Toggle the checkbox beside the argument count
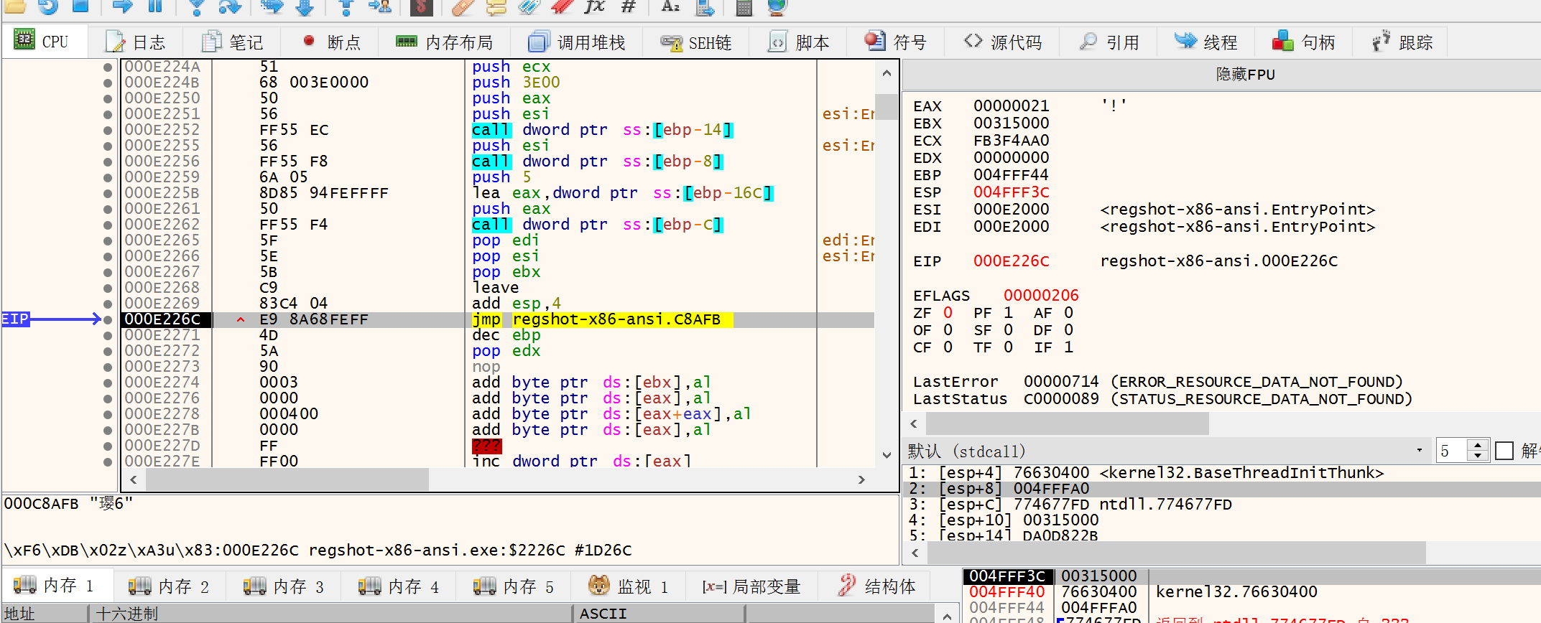1541x623 pixels. 1504,451
